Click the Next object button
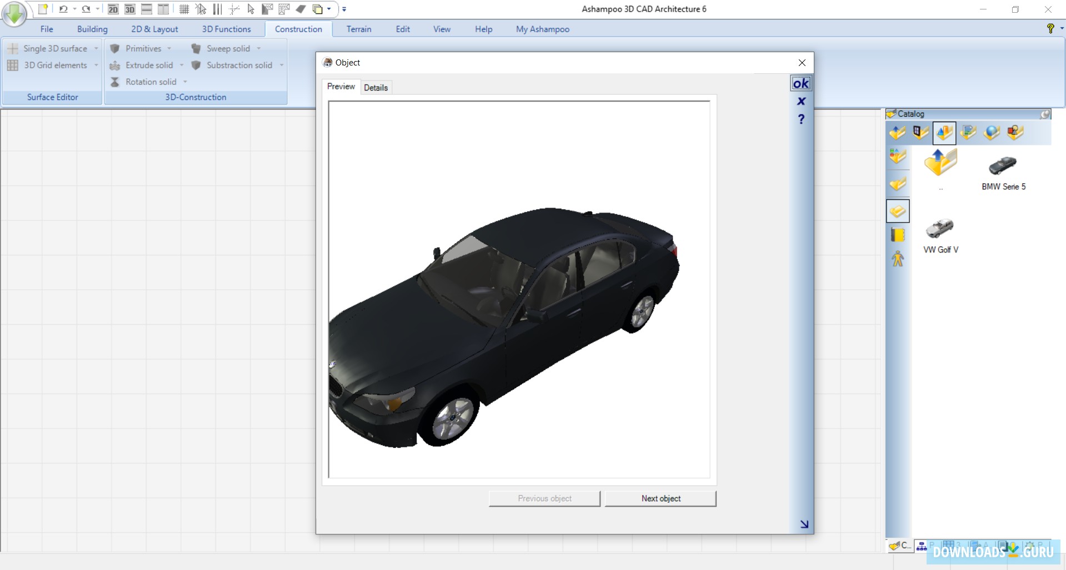 [660, 498]
